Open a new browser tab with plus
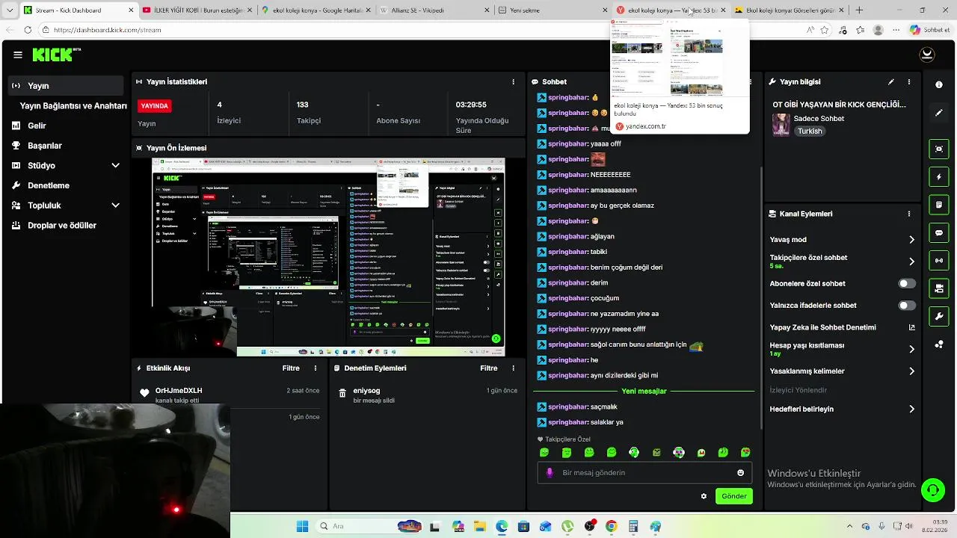The width and height of the screenshot is (957, 538). [x=859, y=10]
